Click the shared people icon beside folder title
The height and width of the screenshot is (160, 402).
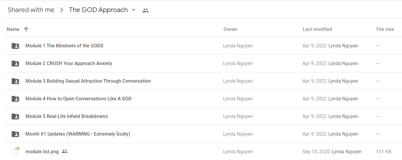(145, 10)
